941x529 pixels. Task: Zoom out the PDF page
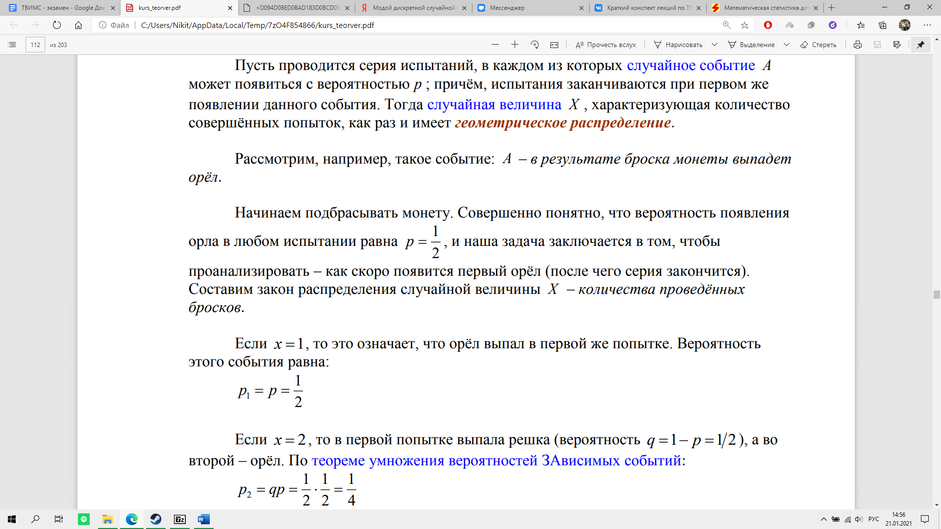tap(495, 45)
